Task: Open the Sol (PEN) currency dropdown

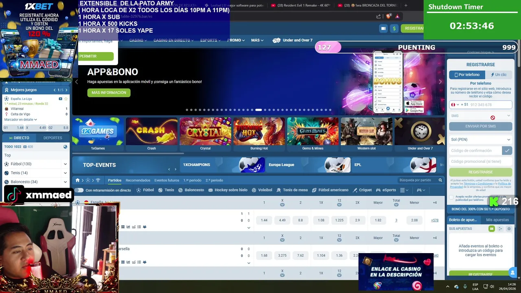Action: [x=480, y=140]
